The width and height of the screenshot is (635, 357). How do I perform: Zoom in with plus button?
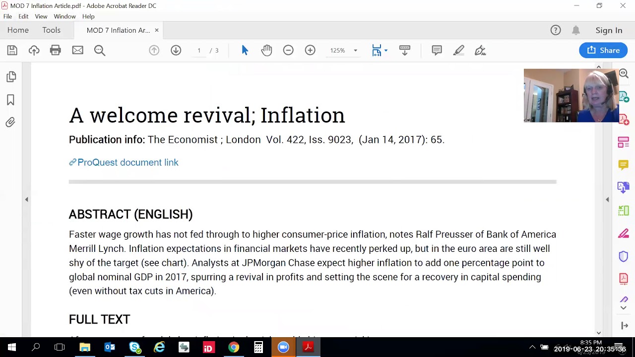click(x=310, y=50)
